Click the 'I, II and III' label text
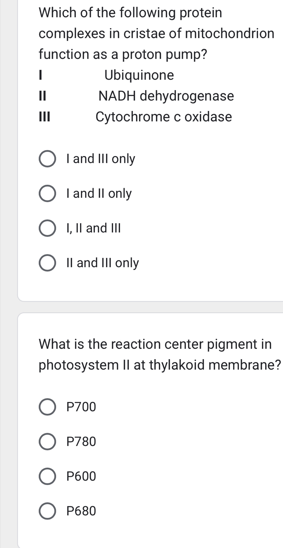Image resolution: width=283 pixels, height=548 pixels. 94,228
